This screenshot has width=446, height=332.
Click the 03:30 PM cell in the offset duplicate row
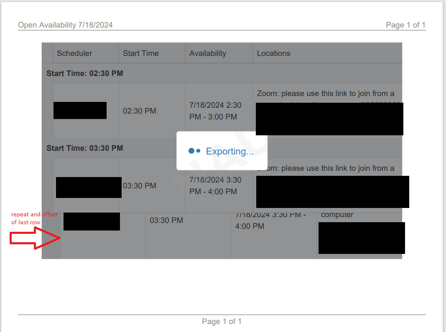[166, 220]
